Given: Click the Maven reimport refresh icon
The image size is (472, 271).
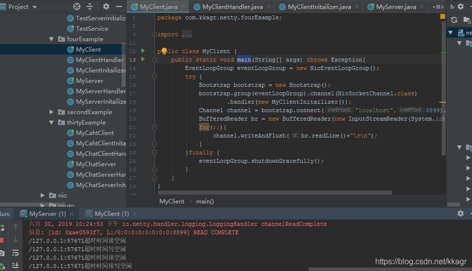Looking at the screenshot, I should tap(454, 20).
